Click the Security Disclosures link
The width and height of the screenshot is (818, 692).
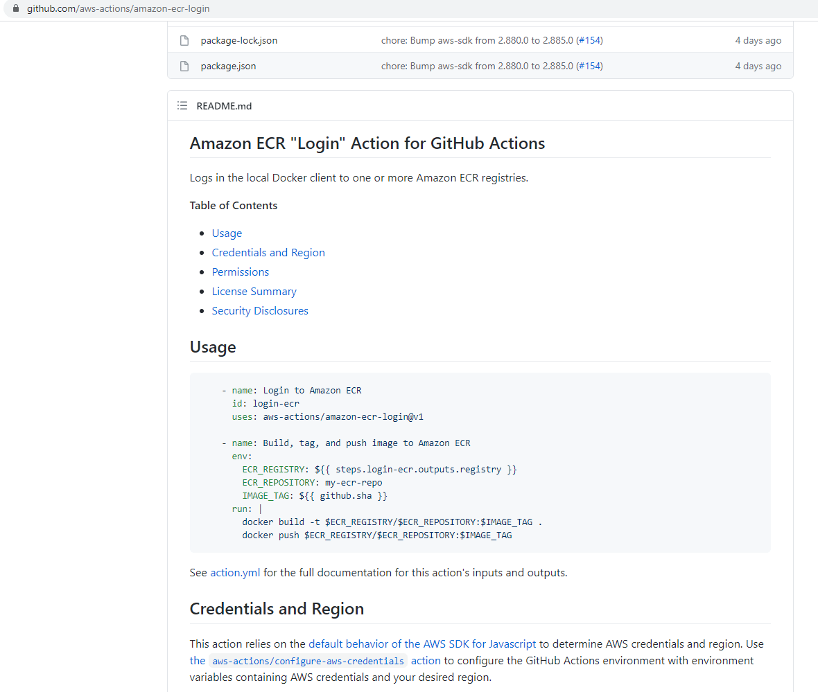[x=260, y=310]
